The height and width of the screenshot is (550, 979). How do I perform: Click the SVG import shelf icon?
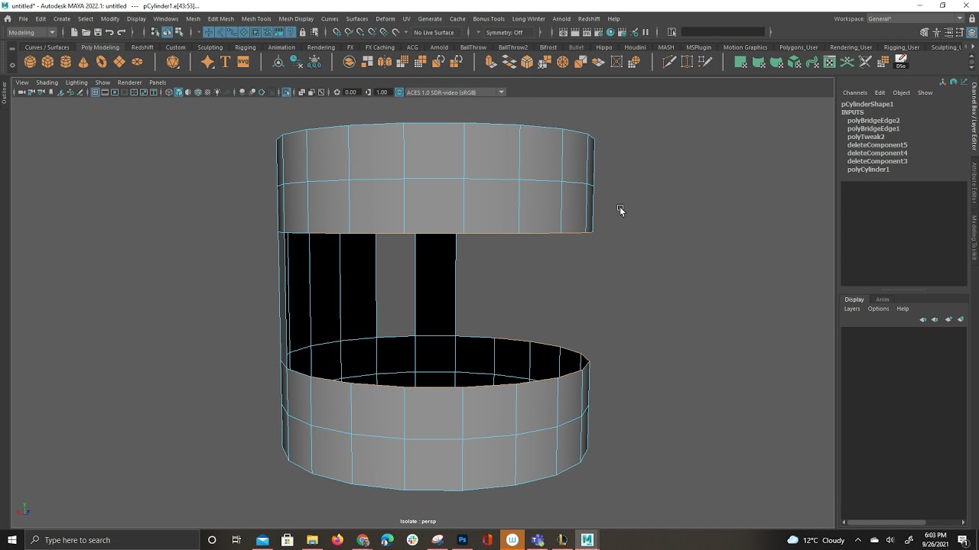243,62
